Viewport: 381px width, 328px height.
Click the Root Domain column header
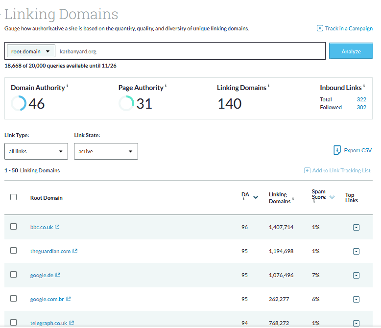[x=47, y=198]
